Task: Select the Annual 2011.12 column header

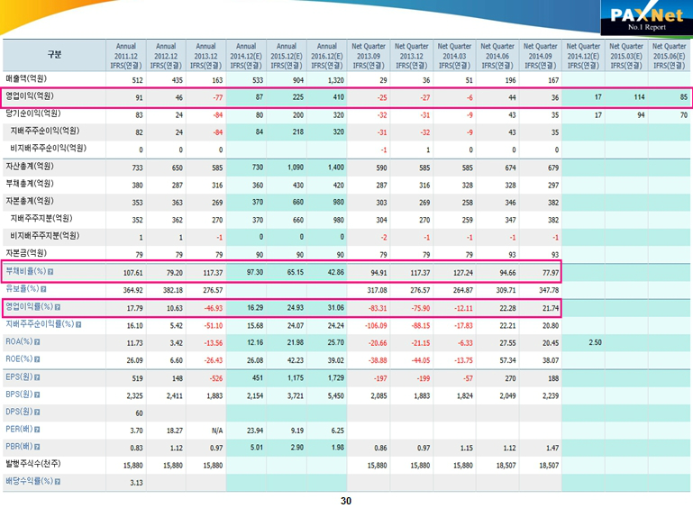Action: (125, 55)
